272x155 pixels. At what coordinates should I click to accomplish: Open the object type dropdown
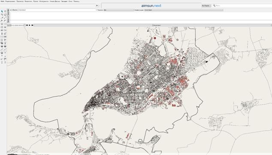57,10
